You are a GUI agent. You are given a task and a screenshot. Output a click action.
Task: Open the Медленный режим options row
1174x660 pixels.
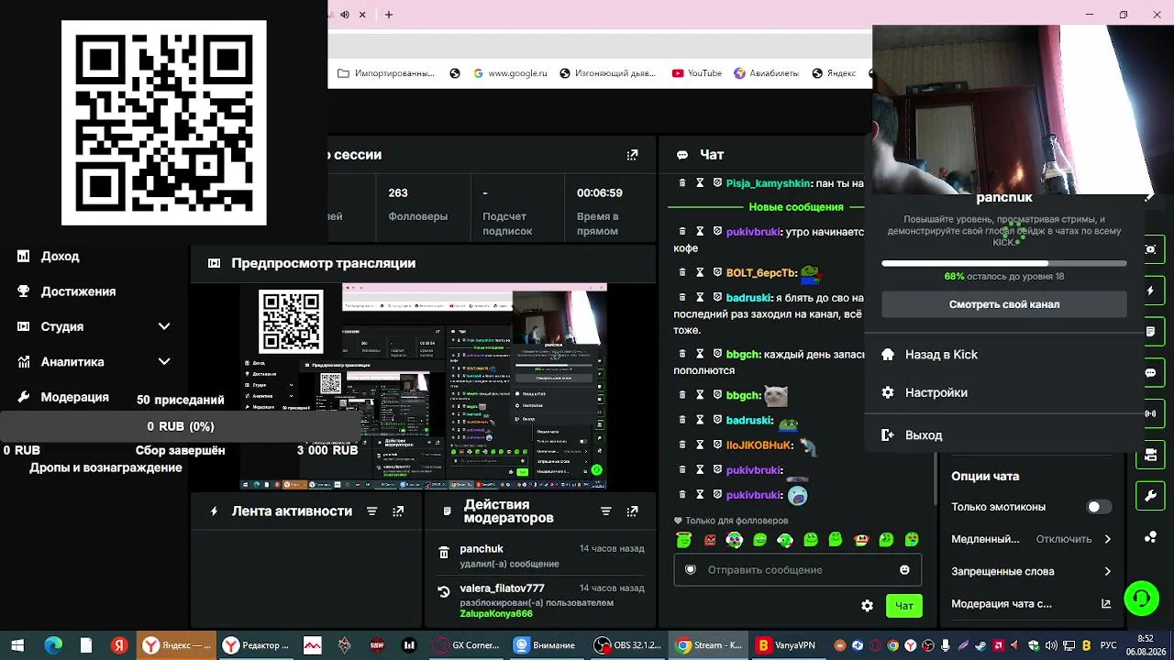(1032, 539)
